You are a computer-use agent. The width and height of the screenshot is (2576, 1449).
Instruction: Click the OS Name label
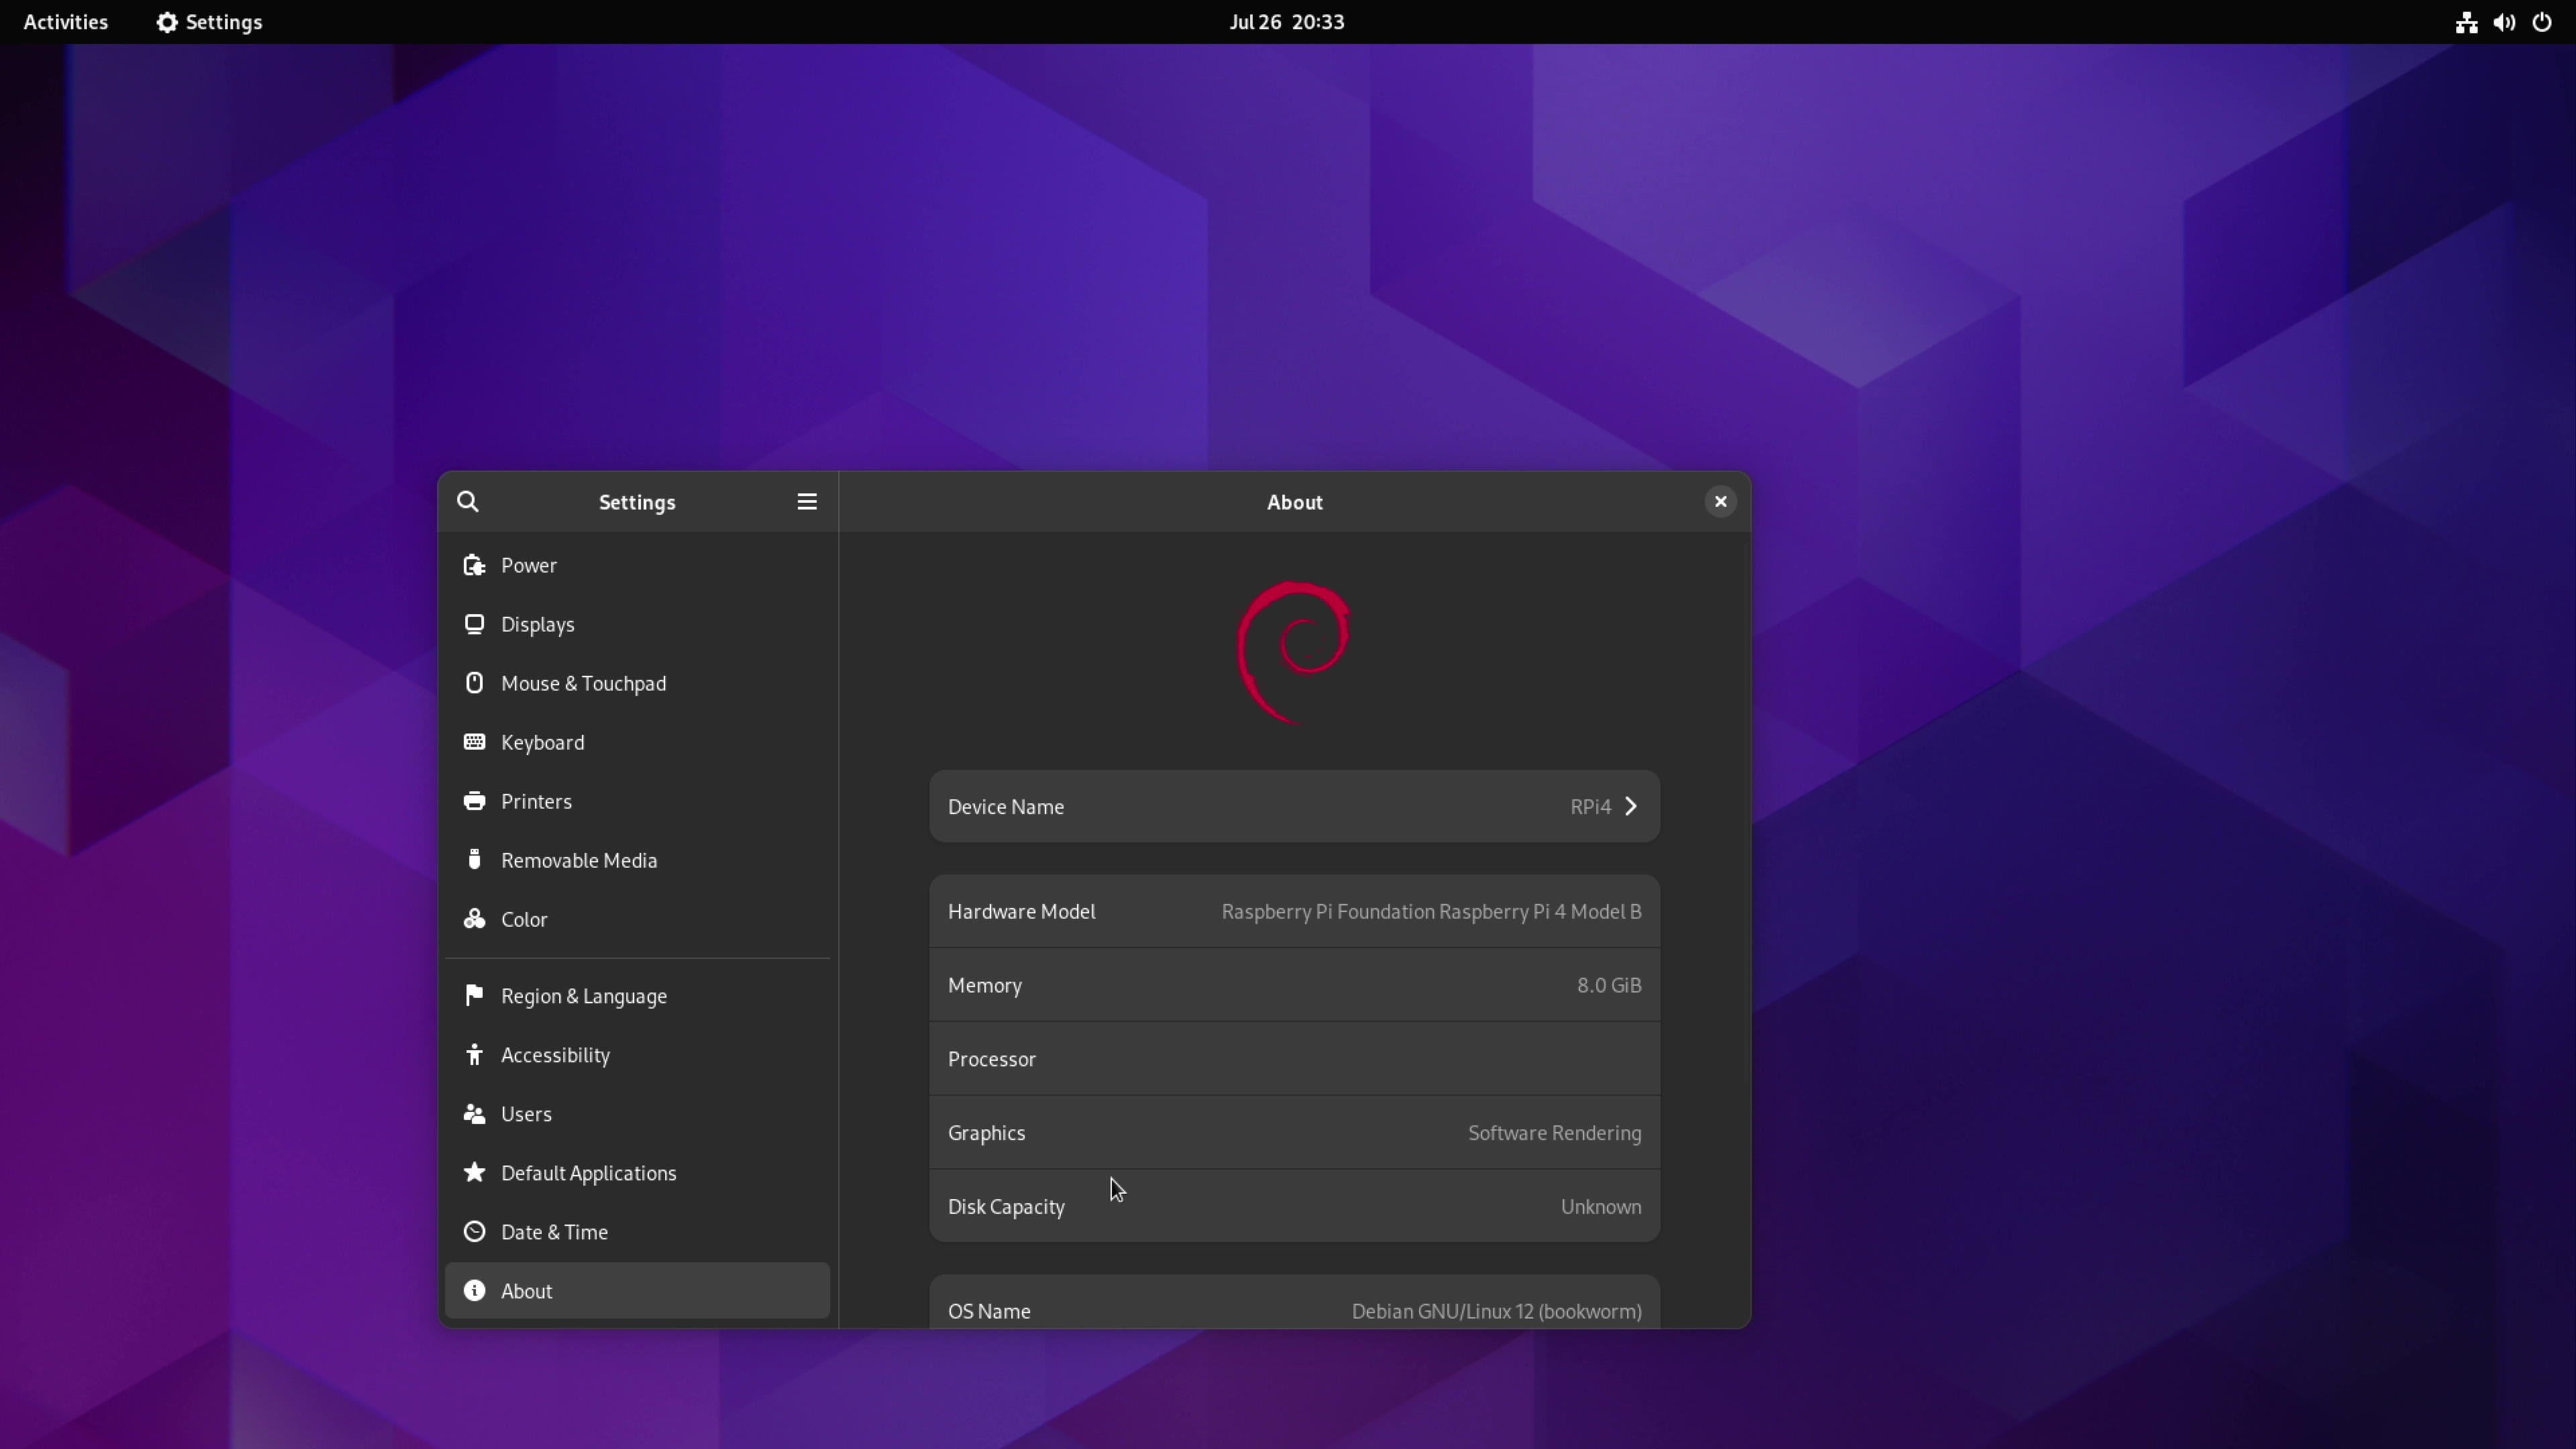[x=989, y=1311]
